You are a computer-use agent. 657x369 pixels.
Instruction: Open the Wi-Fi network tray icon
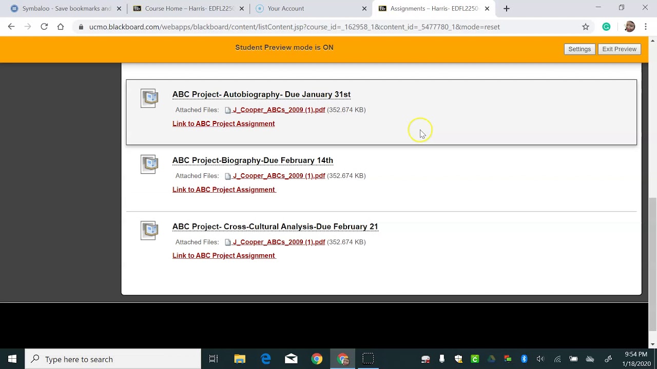pyautogui.click(x=557, y=359)
